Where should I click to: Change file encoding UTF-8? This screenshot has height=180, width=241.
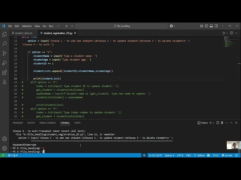(180, 155)
